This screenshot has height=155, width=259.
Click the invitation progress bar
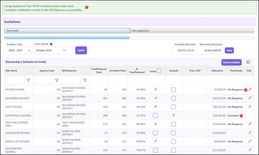point(129,38)
